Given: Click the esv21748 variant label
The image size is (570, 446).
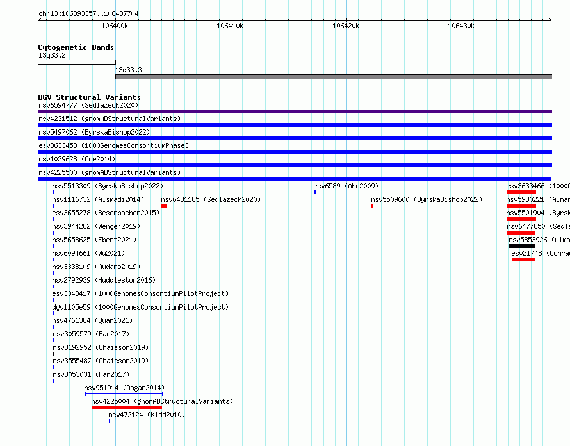Looking at the screenshot, I should 541,253.
